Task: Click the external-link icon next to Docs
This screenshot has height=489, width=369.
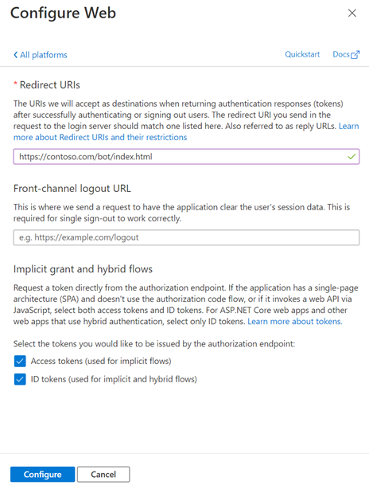Action: [x=355, y=55]
